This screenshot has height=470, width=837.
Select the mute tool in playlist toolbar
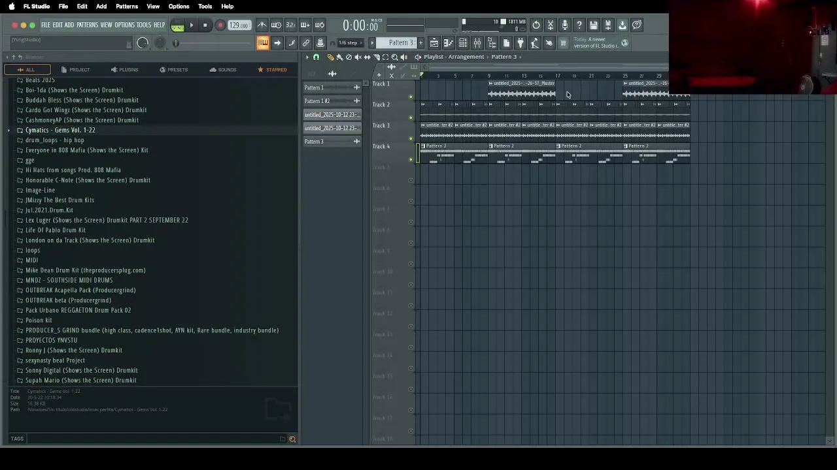click(358, 57)
